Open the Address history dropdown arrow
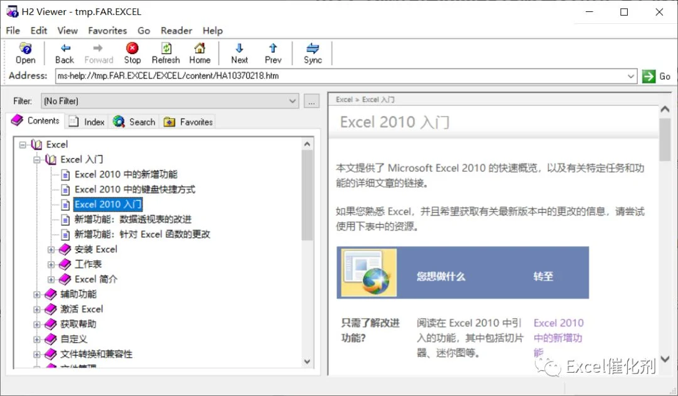 [631, 76]
